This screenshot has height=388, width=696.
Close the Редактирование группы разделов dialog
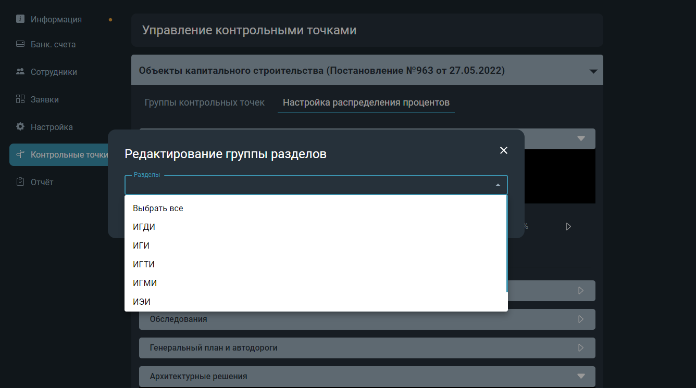pos(504,150)
